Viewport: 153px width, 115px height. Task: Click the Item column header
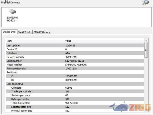pyautogui.click(x=35, y=41)
